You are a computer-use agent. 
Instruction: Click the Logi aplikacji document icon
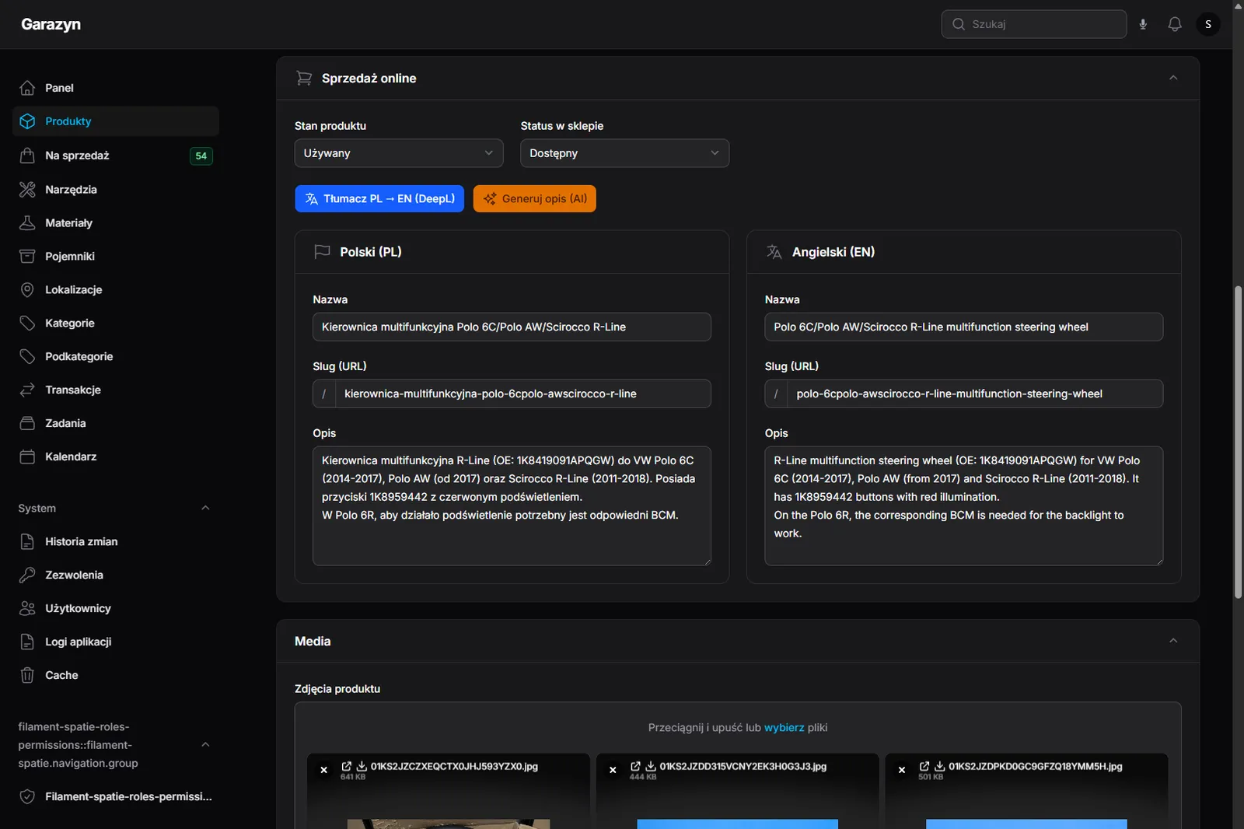pos(27,642)
